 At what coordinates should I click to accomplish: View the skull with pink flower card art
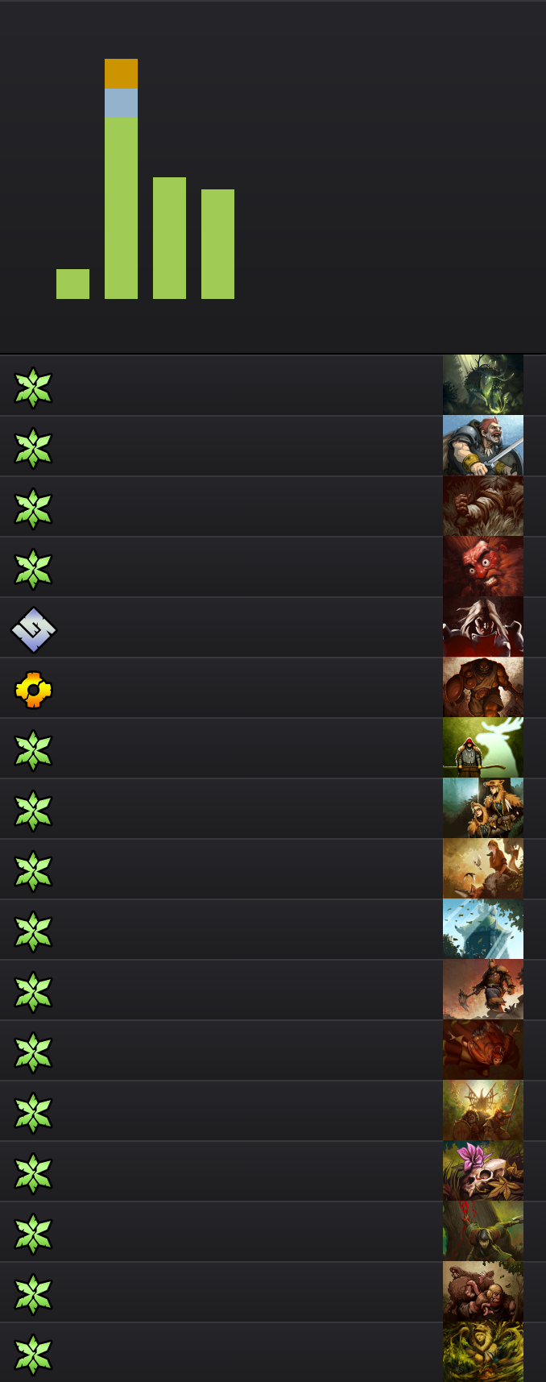483,1171
